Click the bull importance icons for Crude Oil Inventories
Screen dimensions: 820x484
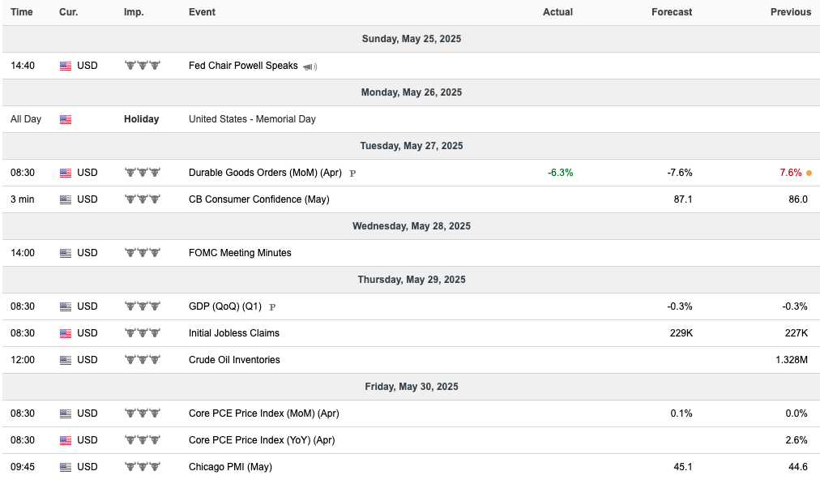coord(143,359)
